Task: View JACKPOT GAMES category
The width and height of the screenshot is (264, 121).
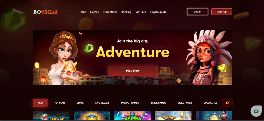Action: (130, 103)
